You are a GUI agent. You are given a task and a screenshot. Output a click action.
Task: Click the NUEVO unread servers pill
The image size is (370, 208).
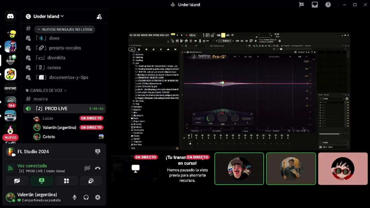pyautogui.click(x=10, y=138)
